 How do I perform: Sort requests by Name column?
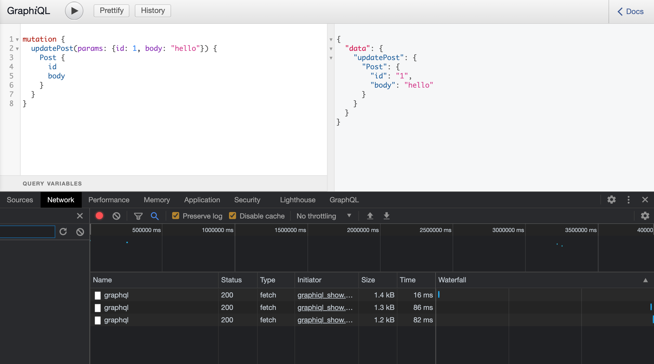(x=154, y=280)
